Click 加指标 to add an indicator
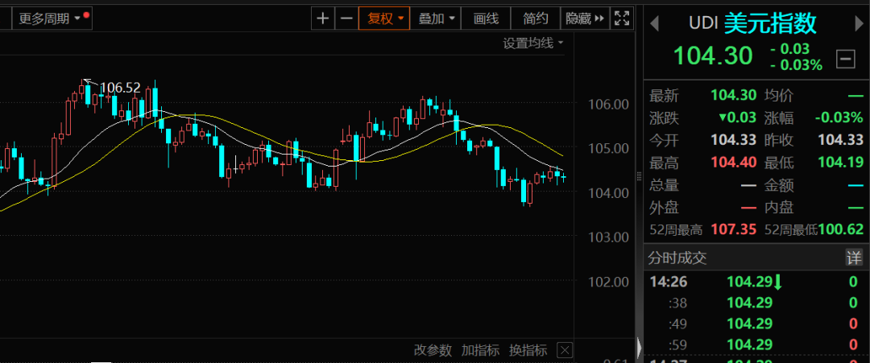 (480, 350)
